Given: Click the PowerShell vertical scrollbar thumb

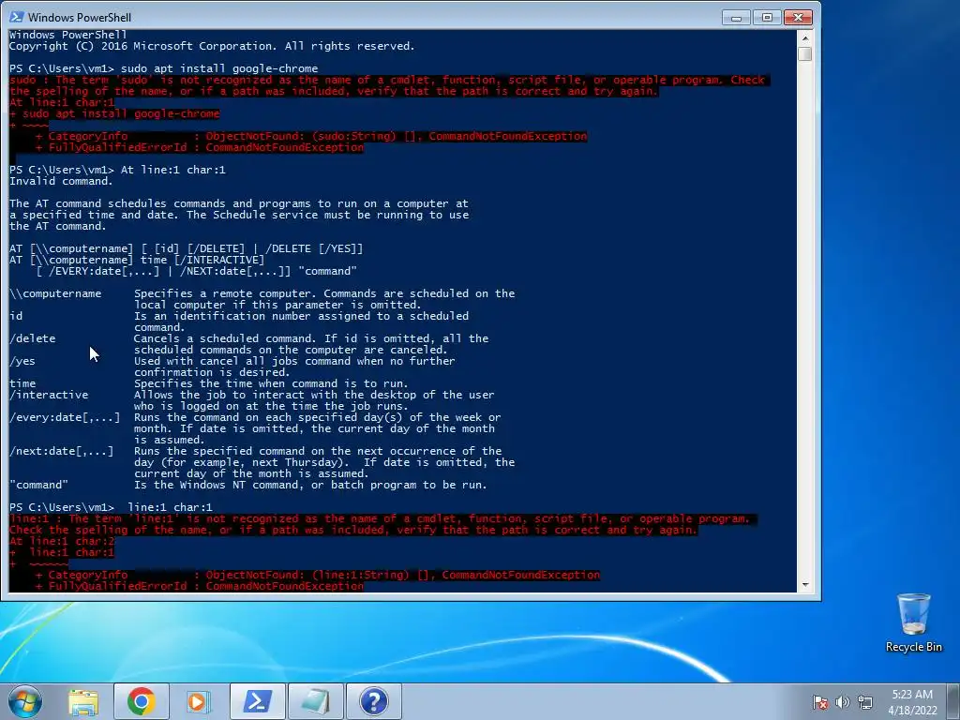Looking at the screenshot, I should point(805,53).
